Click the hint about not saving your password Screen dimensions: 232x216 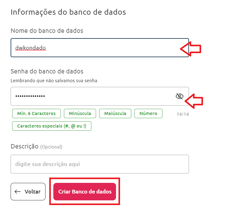pos(54,81)
